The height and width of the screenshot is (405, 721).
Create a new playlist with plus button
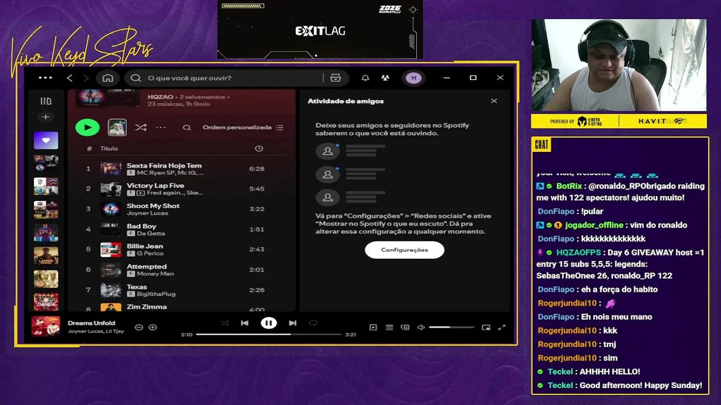pyautogui.click(x=46, y=117)
